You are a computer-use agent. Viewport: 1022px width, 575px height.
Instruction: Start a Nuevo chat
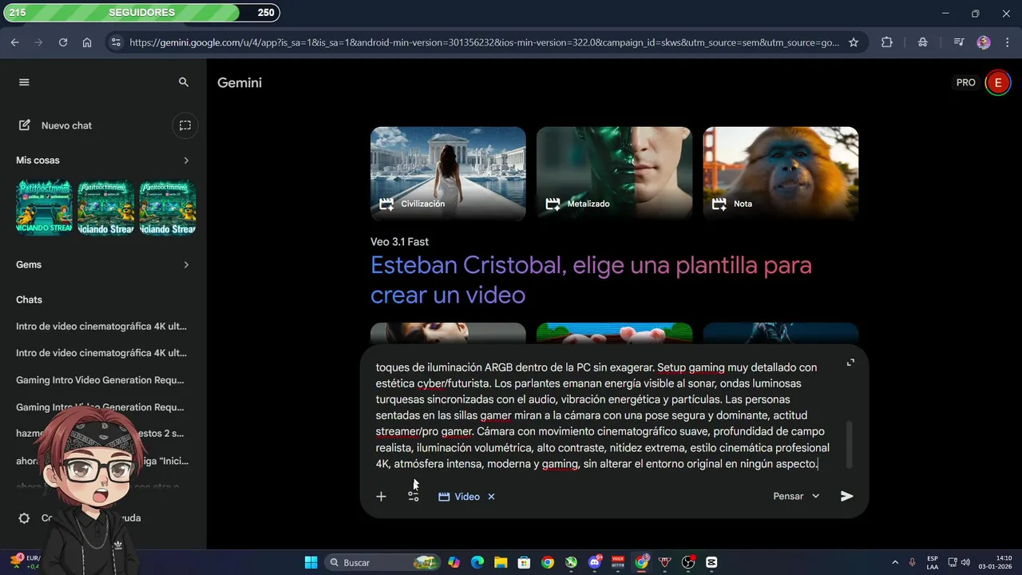click(56, 125)
